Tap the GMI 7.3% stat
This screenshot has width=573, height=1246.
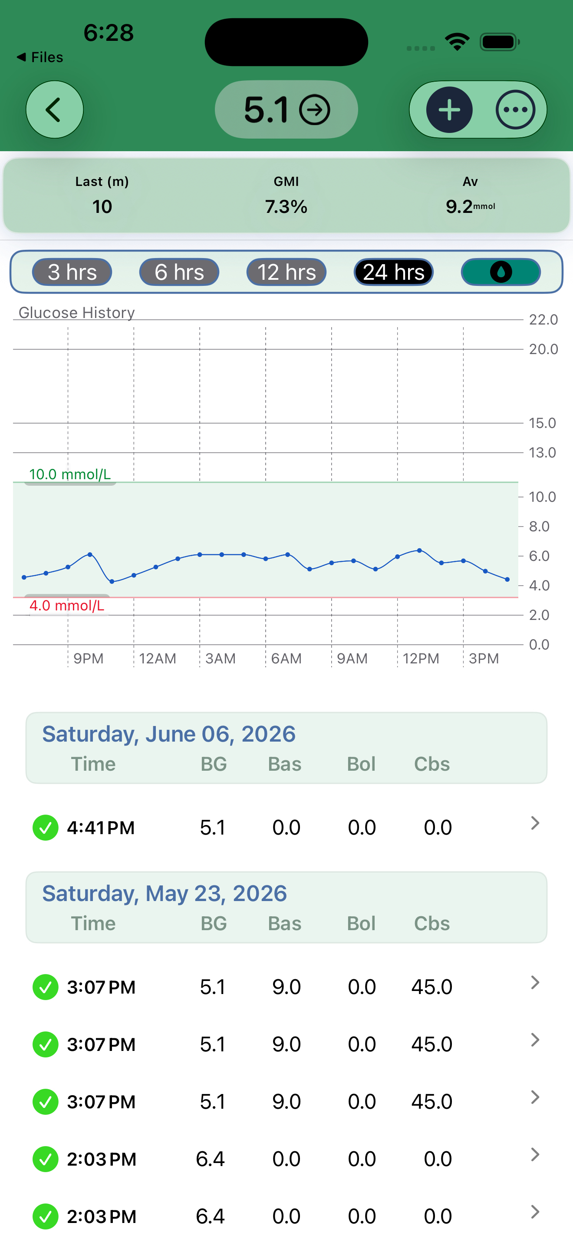click(286, 196)
